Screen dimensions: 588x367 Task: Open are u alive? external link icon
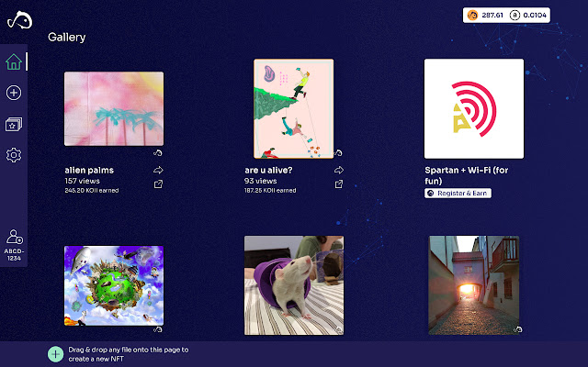tap(339, 183)
